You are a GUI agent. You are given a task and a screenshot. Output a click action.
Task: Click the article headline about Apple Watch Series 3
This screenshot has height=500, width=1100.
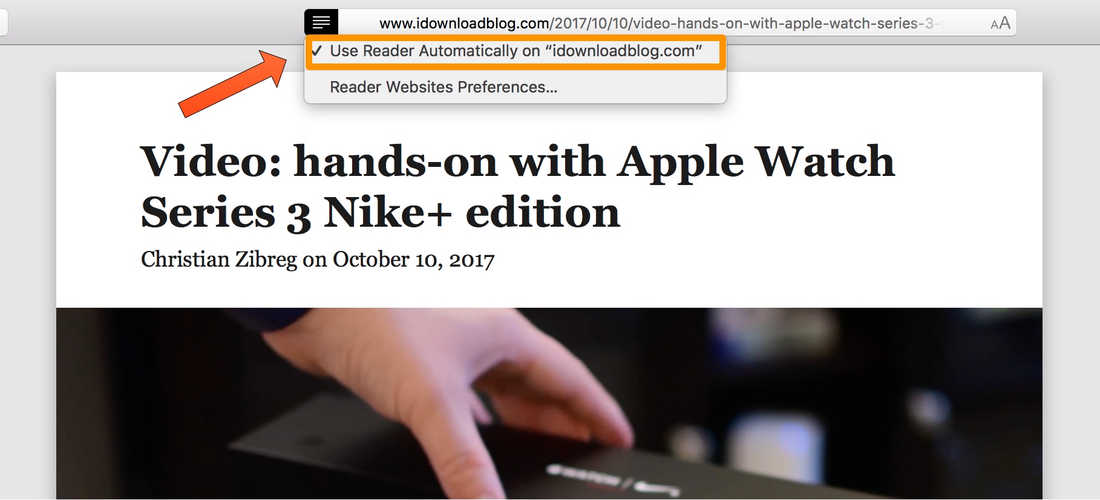point(517,187)
